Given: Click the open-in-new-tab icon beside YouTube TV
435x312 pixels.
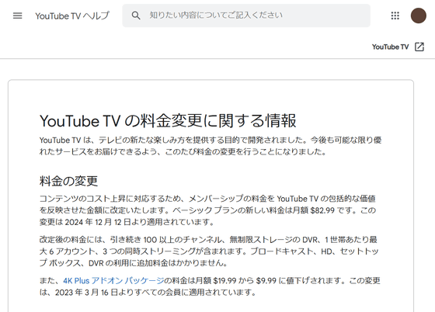Looking at the screenshot, I should [419, 47].
